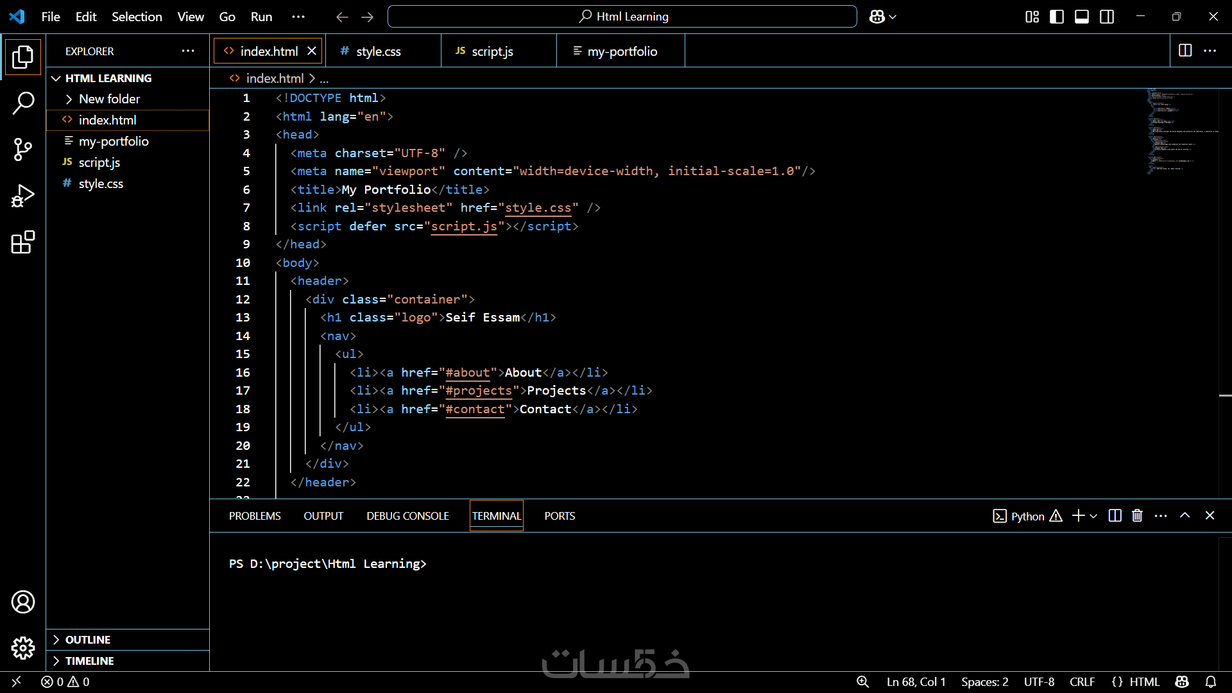Open the Selection menu
This screenshot has width=1232, height=693.
137,17
